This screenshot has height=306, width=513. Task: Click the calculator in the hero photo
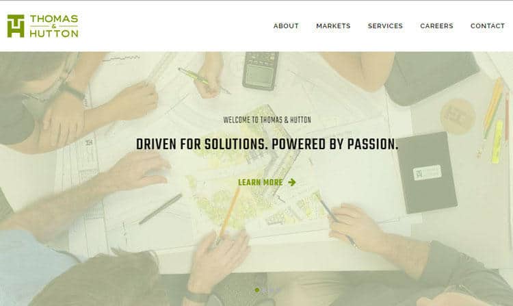pyautogui.click(x=261, y=70)
